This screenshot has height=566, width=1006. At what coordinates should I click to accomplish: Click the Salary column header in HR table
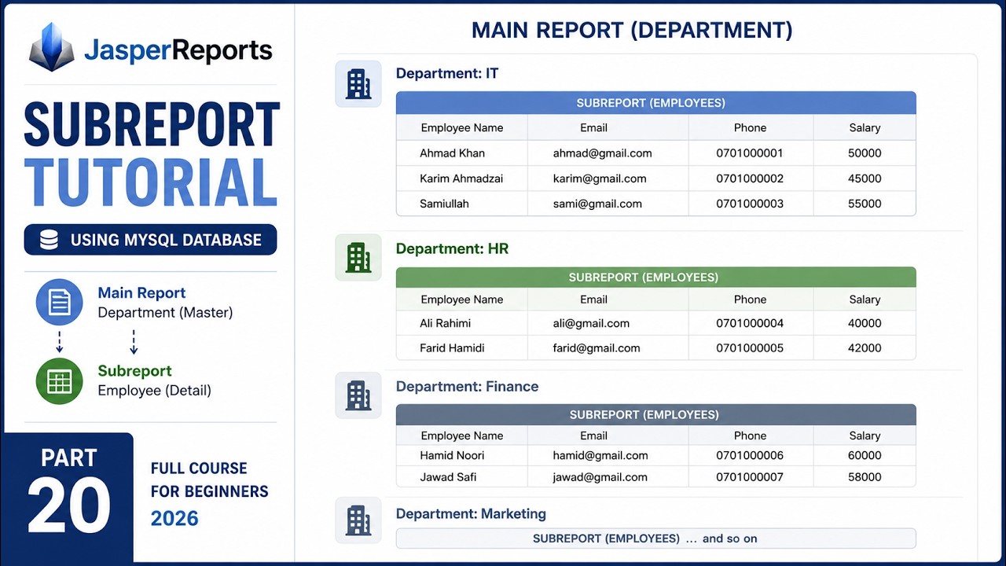[865, 300]
